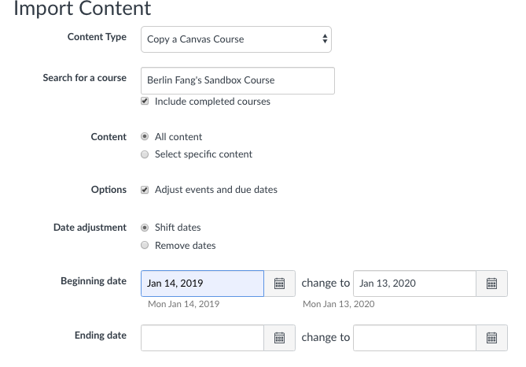Choose the Remove dates radio button

pos(145,245)
